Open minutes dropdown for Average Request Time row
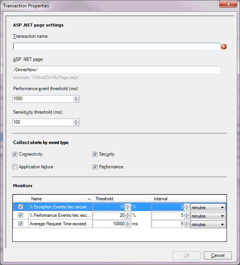Viewport: 240px width, 265px height. tap(208, 224)
